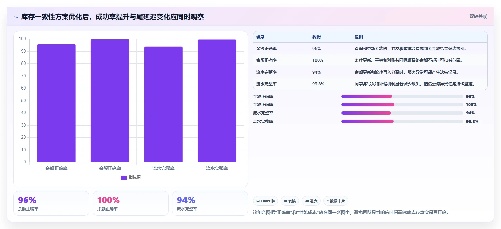Select the 进度 chip
The width and height of the screenshot is (501, 229).
point(311,201)
